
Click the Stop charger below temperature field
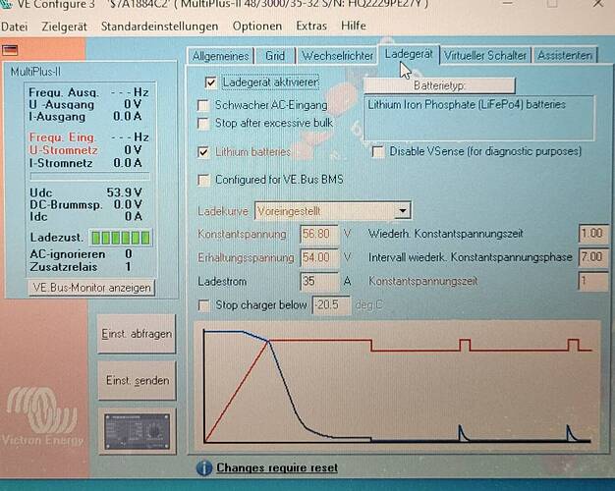tap(331, 305)
